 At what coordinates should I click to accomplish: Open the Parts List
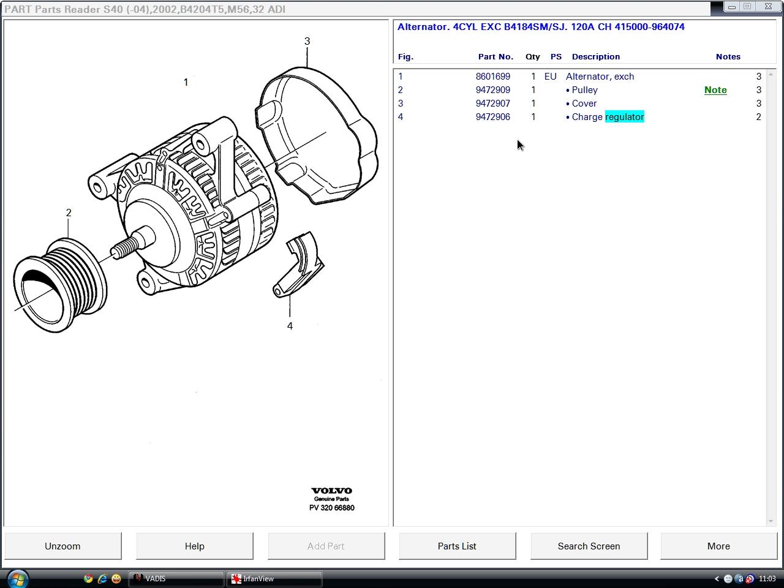coord(457,546)
